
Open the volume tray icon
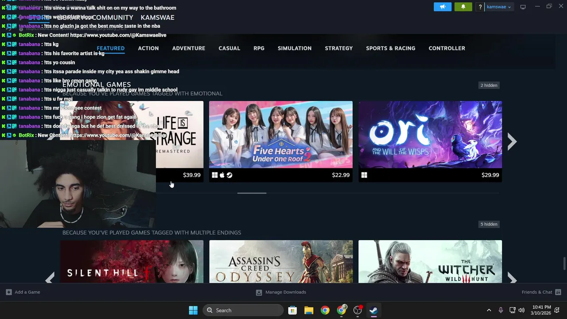click(x=521, y=310)
